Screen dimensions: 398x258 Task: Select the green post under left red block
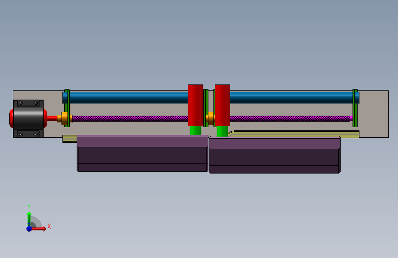(196, 130)
